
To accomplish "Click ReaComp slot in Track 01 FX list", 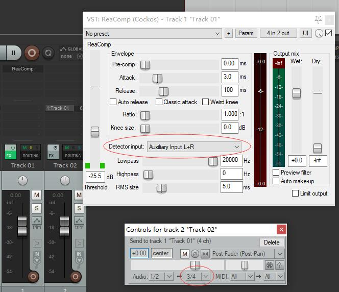I will click(22, 69).
